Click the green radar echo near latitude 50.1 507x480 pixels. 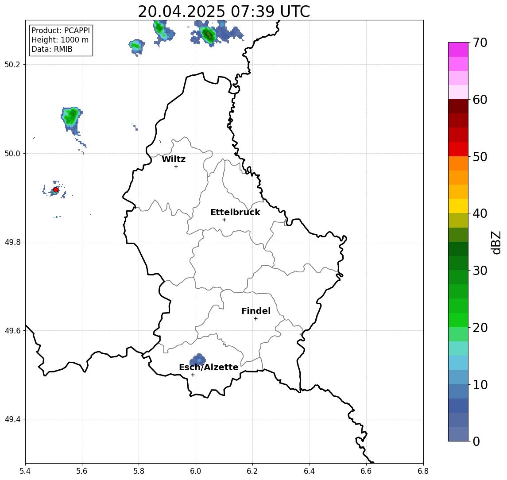coord(71,117)
